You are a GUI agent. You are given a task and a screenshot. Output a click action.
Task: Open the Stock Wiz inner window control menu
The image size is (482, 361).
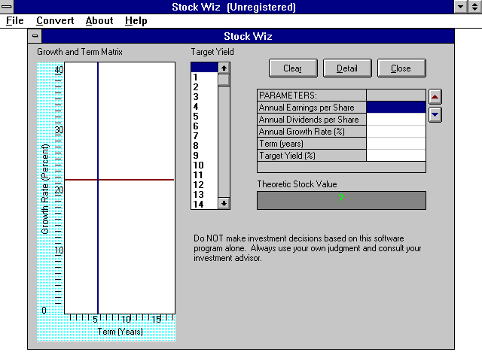click(35, 36)
